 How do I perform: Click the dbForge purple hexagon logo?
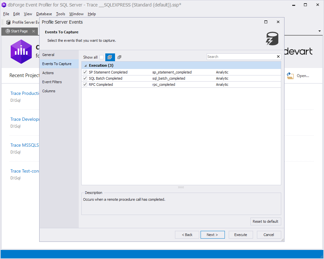(x=21, y=51)
